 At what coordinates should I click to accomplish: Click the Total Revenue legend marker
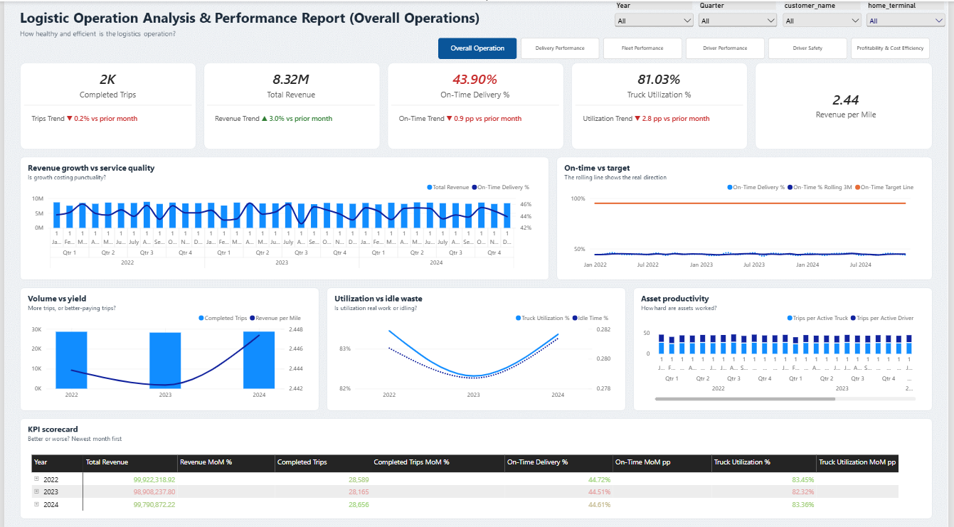pyautogui.click(x=430, y=187)
